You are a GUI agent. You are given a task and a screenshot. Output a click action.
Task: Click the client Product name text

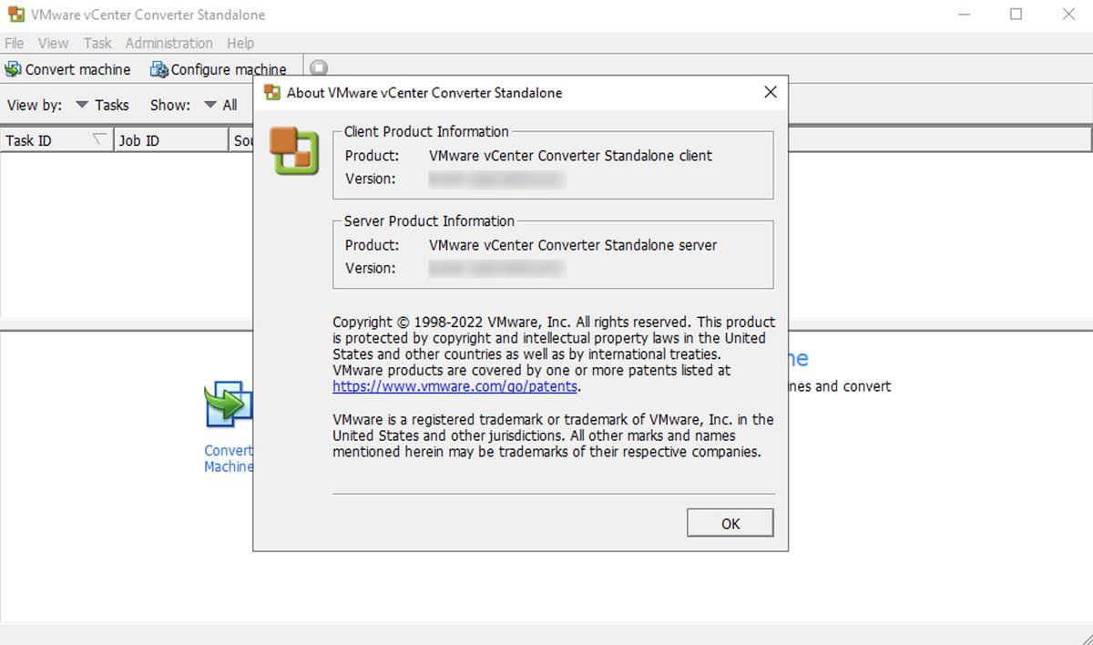point(570,156)
